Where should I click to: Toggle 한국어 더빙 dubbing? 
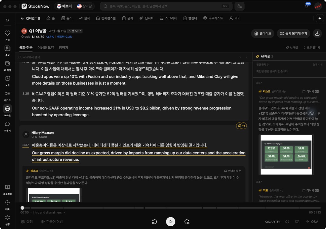point(52,222)
